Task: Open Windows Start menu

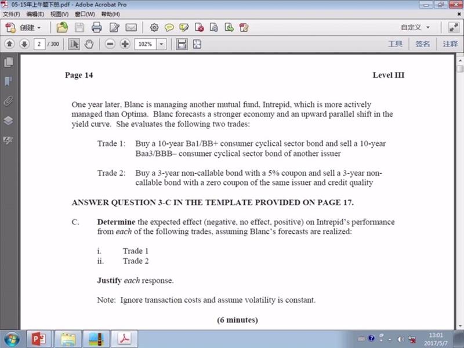Action: [x=12, y=339]
